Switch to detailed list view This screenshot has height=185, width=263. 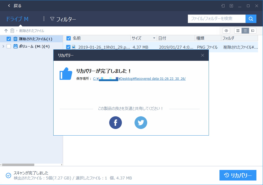point(245,31)
